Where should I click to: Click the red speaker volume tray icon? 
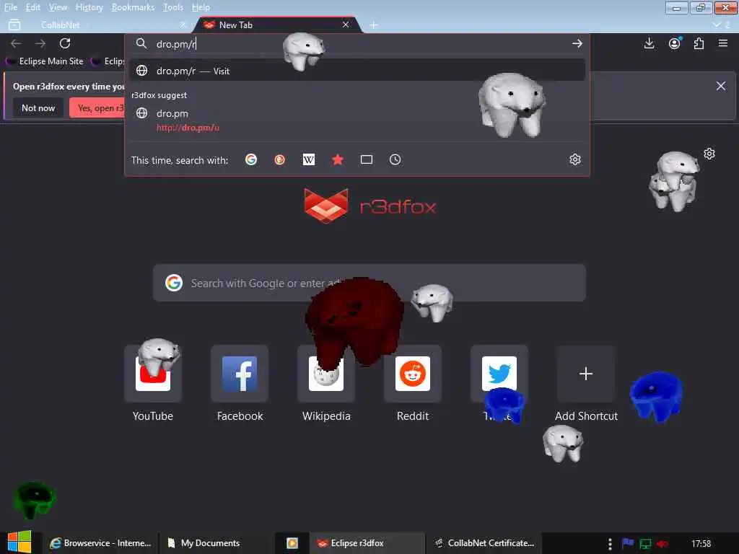663,544
